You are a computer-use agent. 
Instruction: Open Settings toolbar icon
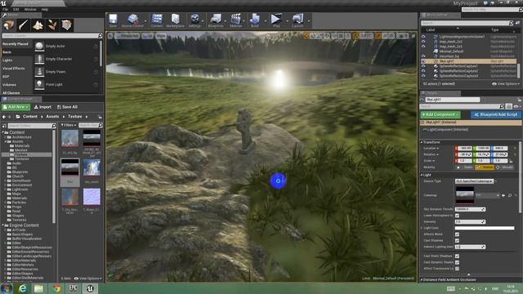(x=194, y=20)
